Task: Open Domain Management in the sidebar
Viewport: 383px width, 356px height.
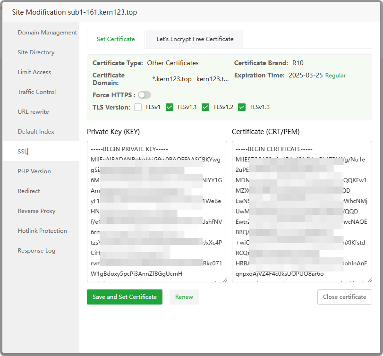Action: (47, 33)
